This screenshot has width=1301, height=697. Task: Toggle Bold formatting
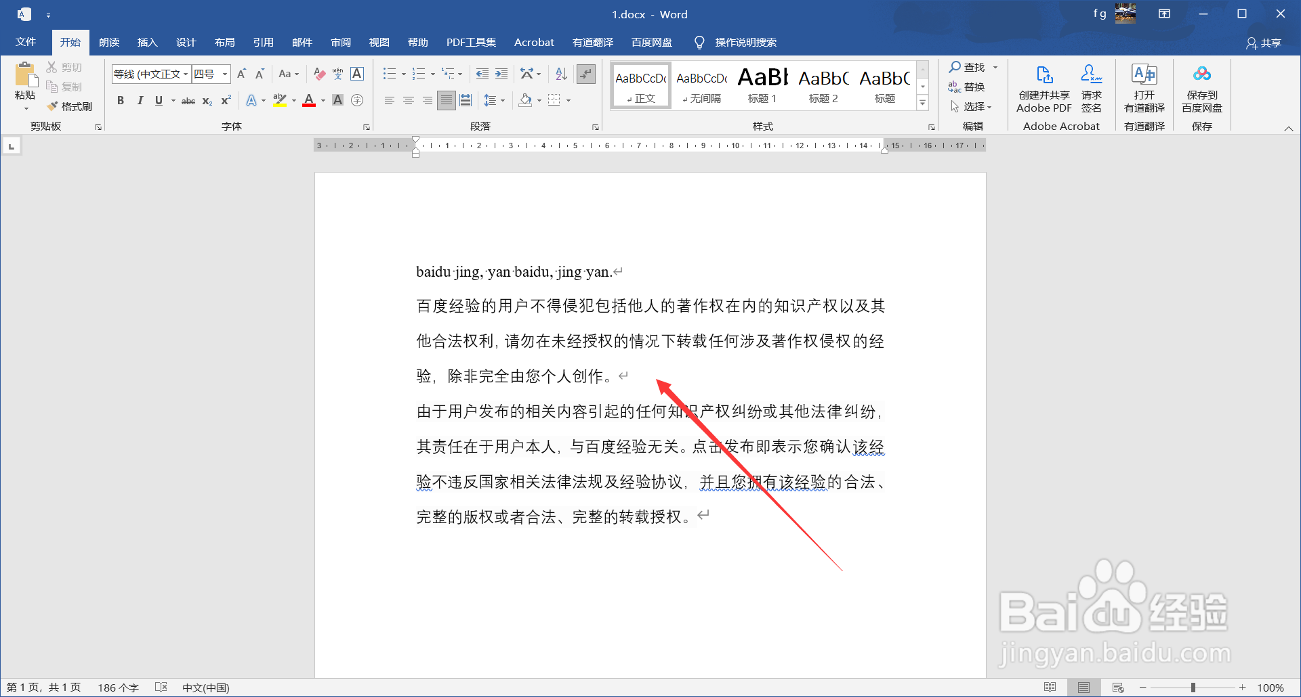click(121, 100)
